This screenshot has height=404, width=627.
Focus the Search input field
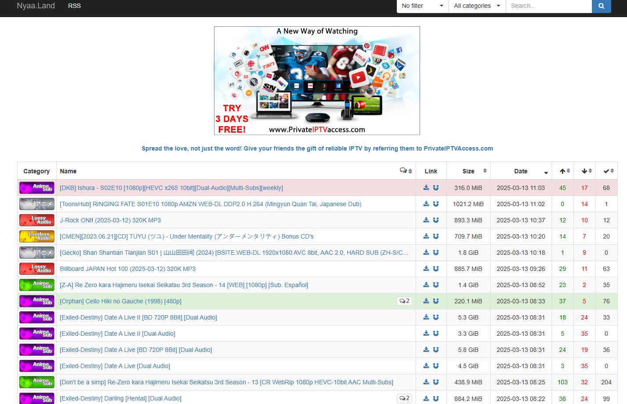click(548, 6)
